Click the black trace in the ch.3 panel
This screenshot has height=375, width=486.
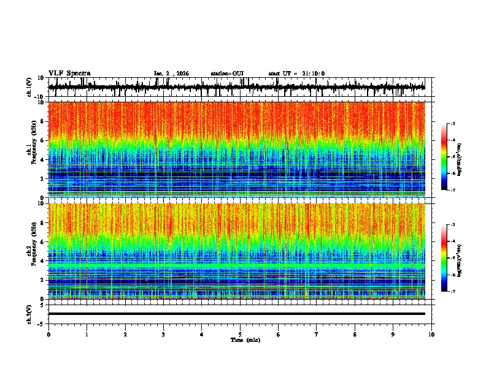click(x=236, y=314)
